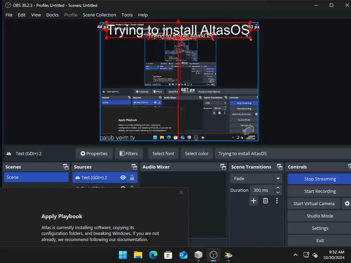Image resolution: width=351 pixels, height=263 pixels.
Task: Click the network status tray icon
Action: pyautogui.click(x=306, y=255)
